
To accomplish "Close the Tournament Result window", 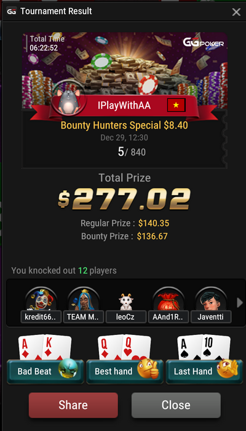I will [236, 12].
